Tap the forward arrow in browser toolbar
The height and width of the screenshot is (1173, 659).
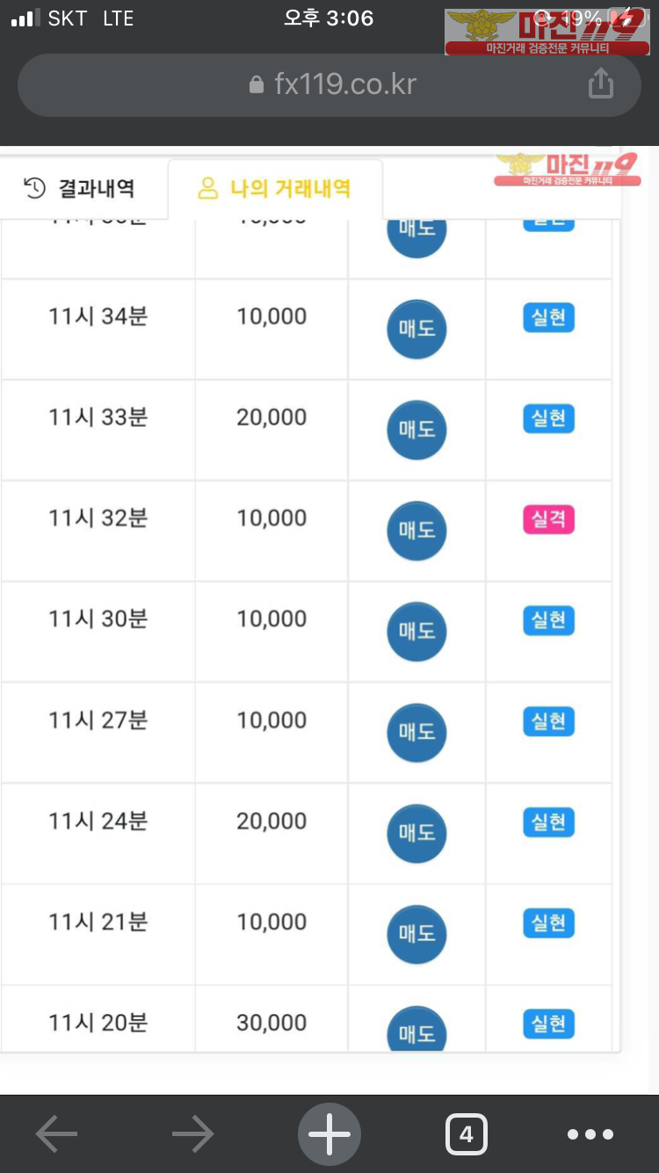[x=192, y=1134]
